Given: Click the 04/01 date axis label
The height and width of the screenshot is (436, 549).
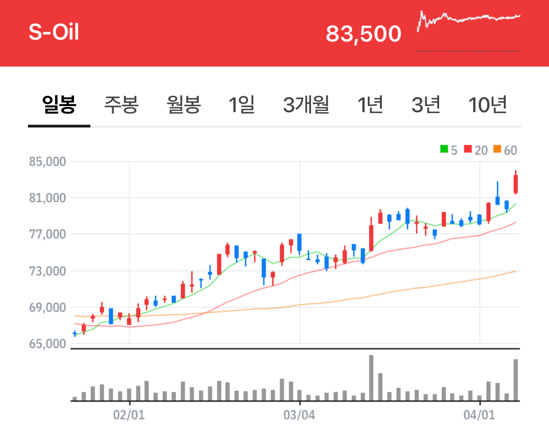Looking at the screenshot, I should click(x=479, y=415).
